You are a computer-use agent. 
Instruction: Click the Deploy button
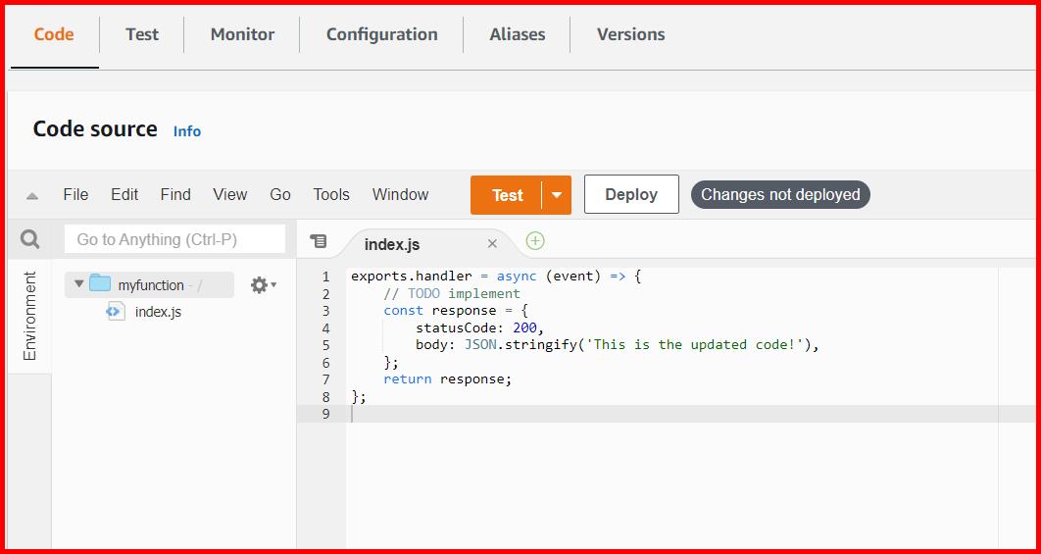point(631,194)
